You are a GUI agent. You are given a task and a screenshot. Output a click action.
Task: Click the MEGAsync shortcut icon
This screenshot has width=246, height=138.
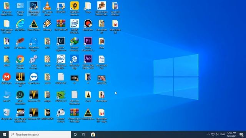(7, 79)
